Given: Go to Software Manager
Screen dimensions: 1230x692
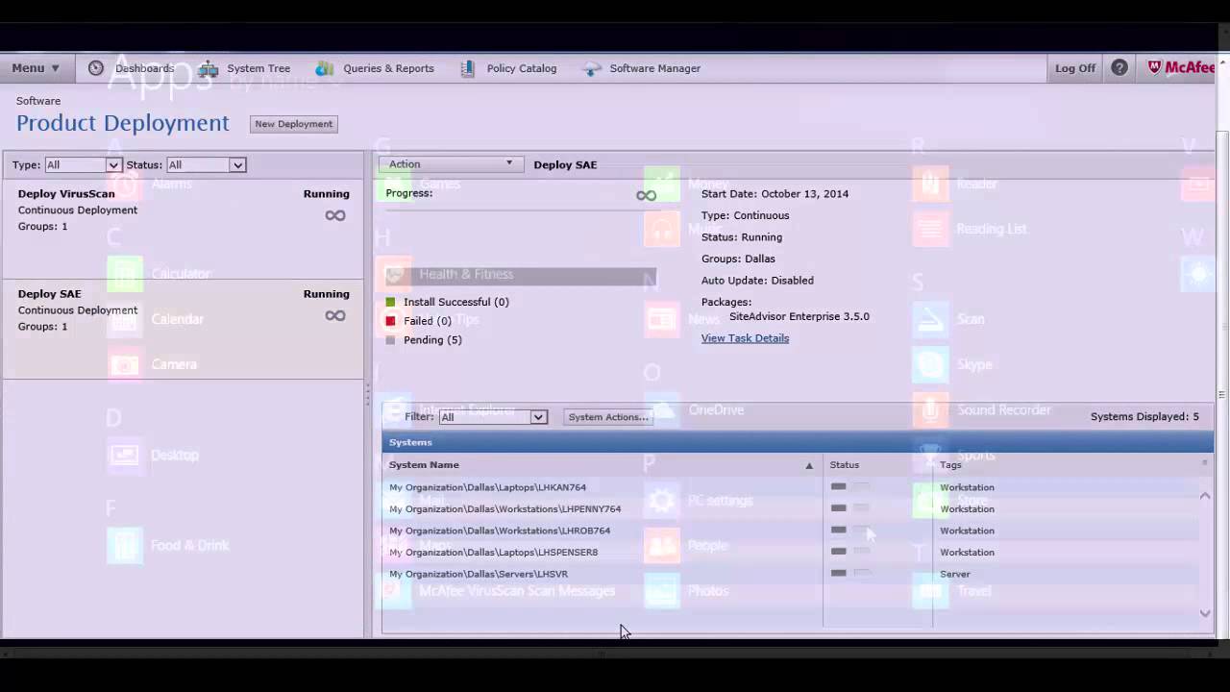Looking at the screenshot, I should pos(655,68).
